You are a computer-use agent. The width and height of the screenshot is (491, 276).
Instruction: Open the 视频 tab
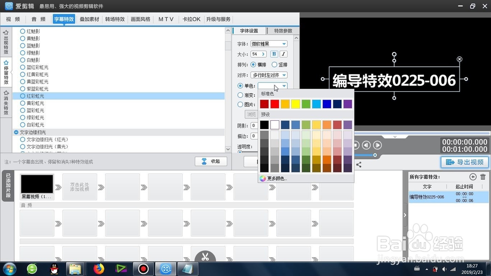tap(13, 19)
